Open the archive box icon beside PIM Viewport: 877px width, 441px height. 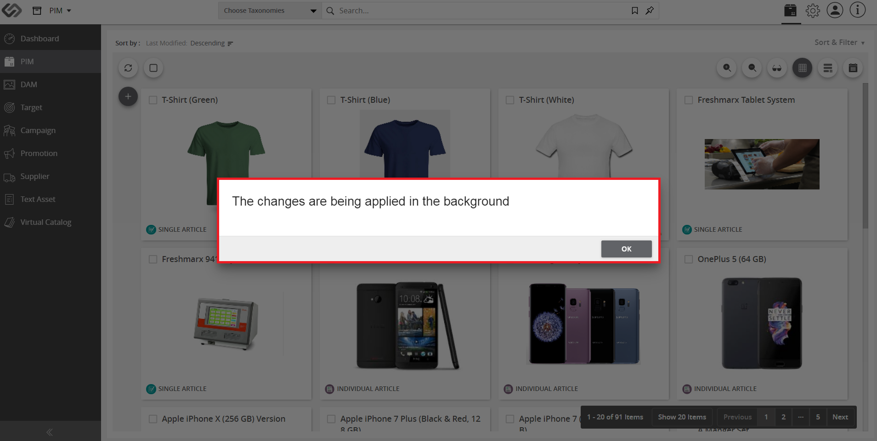[37, 11]
